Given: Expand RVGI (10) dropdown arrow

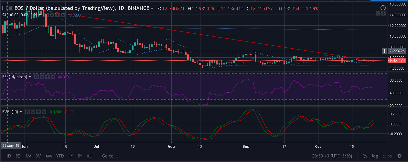Looking at the screenshot, I should pos(21,112).
